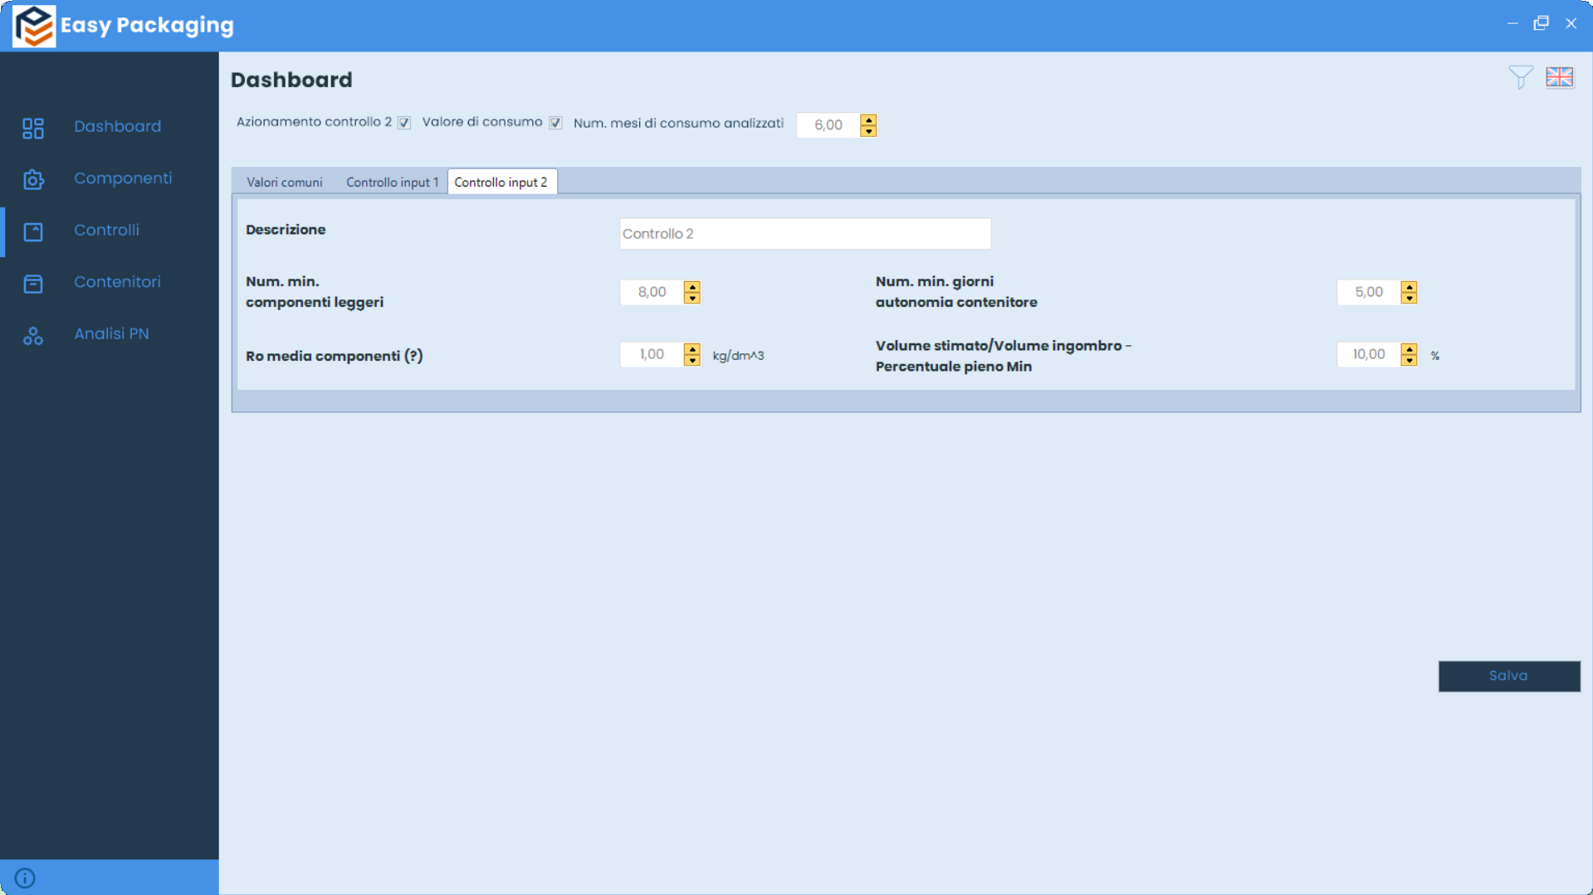1593x895 pixels.
Task: Uncheck the Valore di consumo checkbox
Action: (x=555, y=123)
